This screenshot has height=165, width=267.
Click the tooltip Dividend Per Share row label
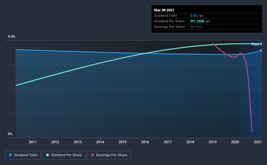click(x=169, y=21)
